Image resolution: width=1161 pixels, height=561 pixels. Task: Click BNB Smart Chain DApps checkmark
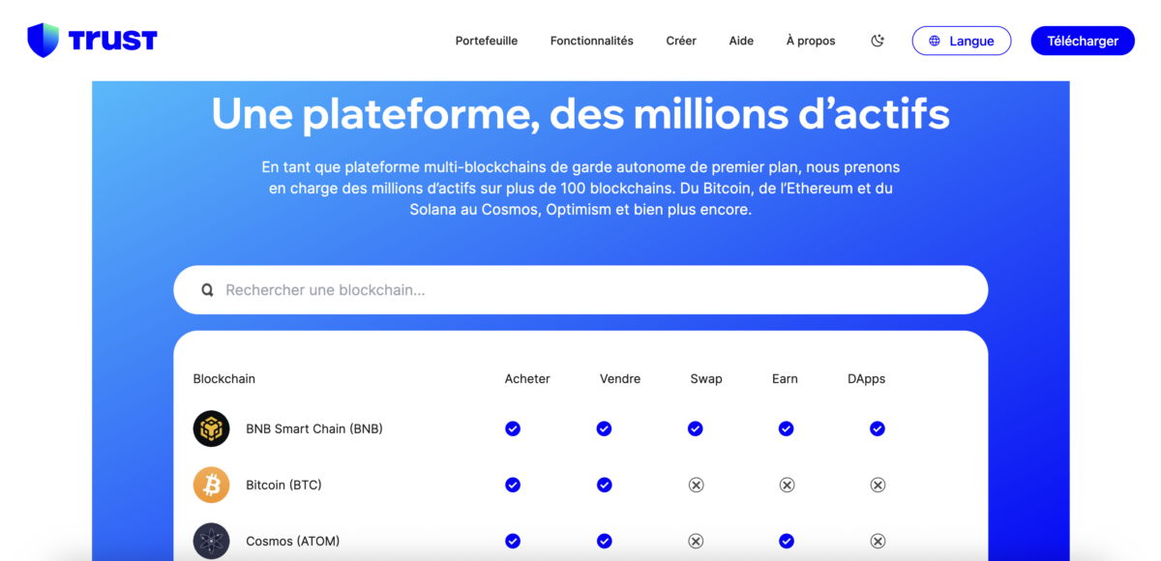click(x=877, y=428)
